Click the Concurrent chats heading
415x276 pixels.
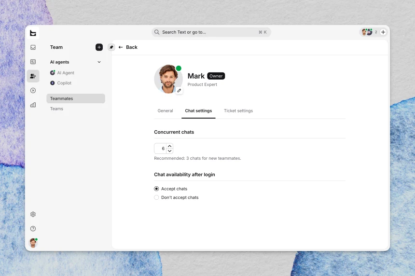[174, 132]
